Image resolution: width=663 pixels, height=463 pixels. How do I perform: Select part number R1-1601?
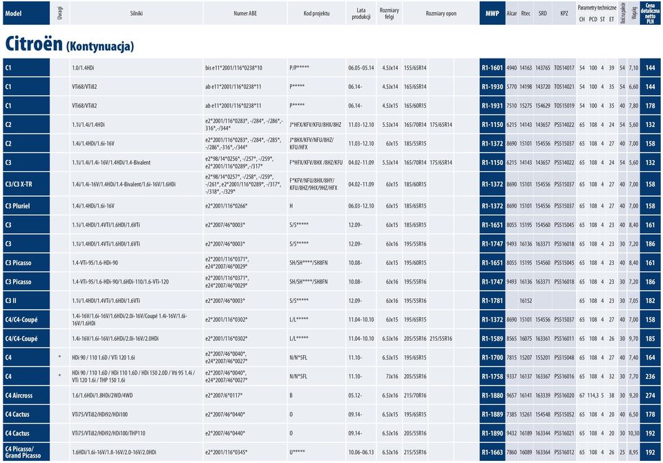492,68
